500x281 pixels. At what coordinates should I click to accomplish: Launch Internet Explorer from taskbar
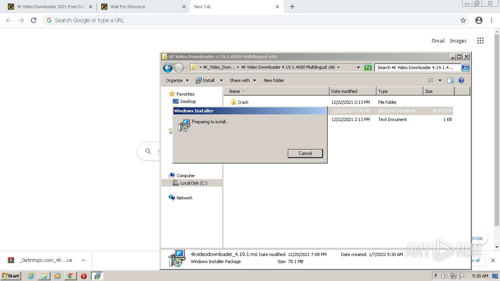point(31,276)
